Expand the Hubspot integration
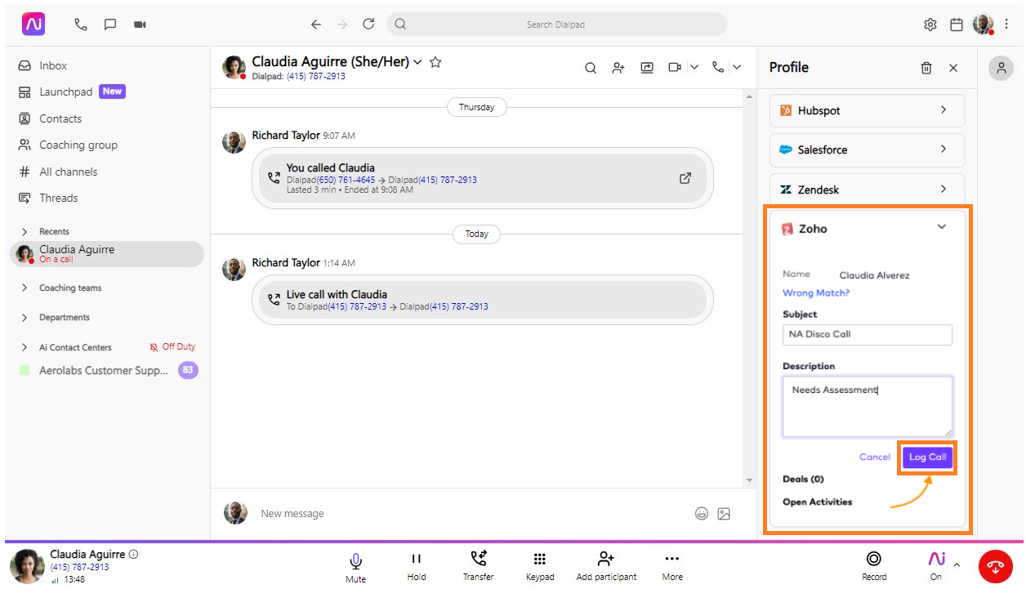The width and height of the screenshot is (1026, 598). point(868,110)
